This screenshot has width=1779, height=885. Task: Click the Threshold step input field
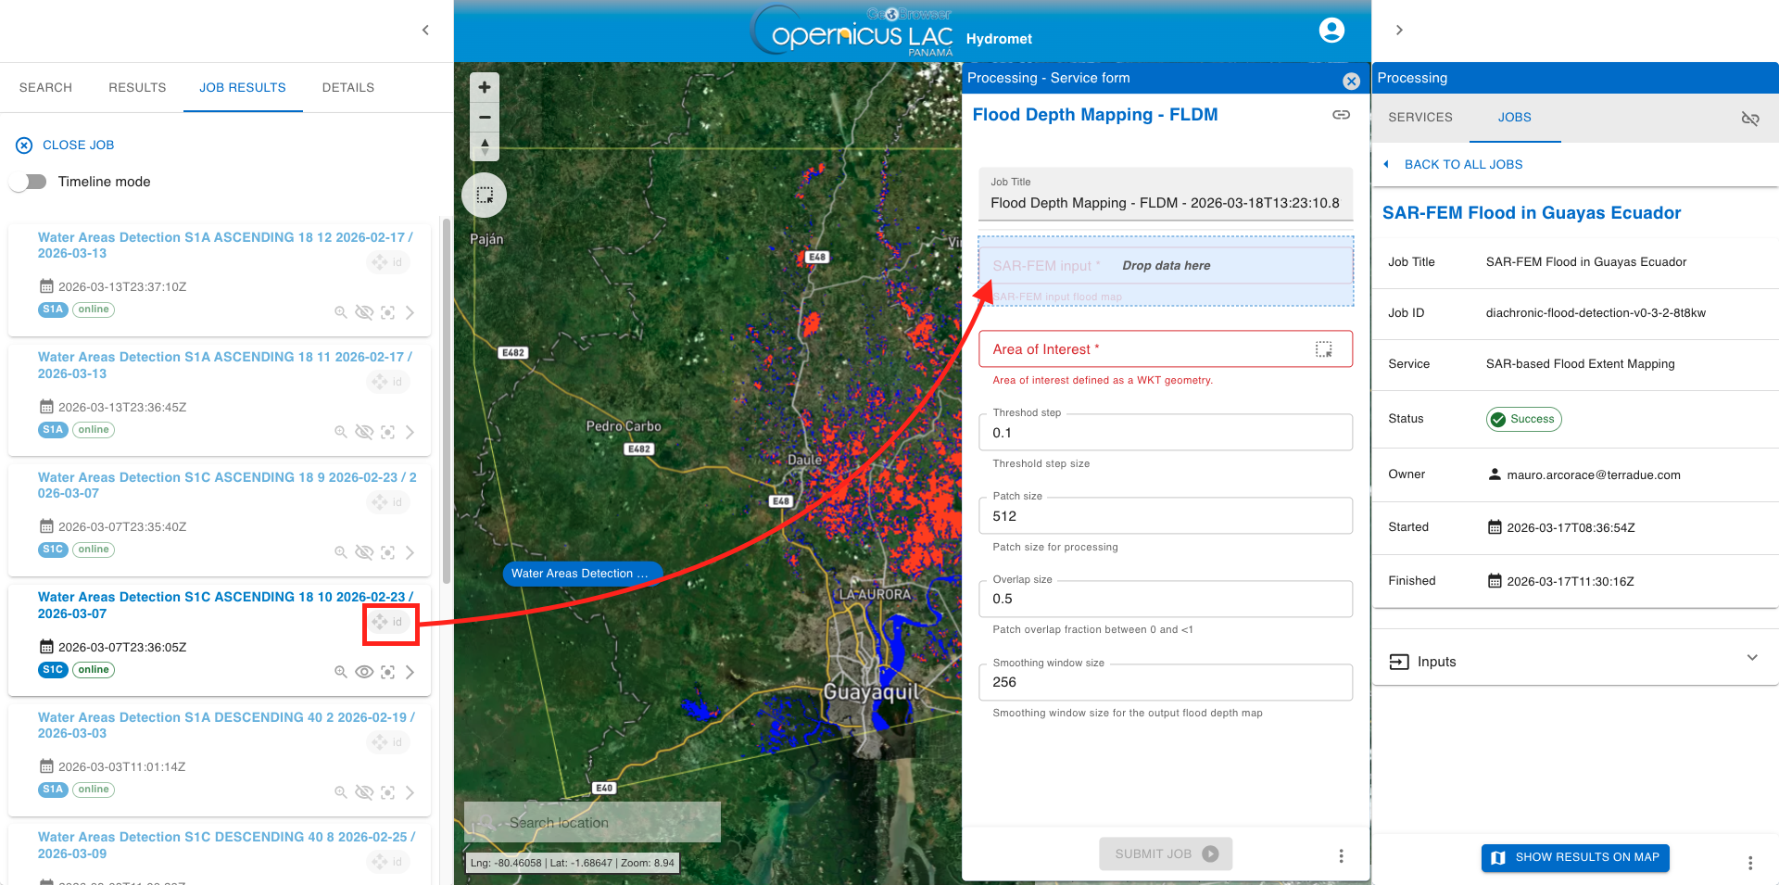point(1165,433)
